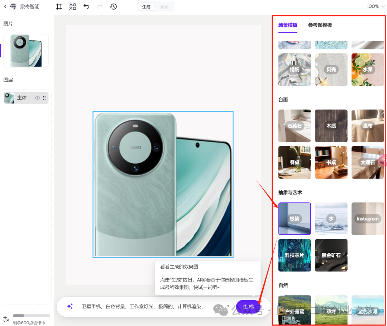Open the history clock icon
The image size is (387, 326).
(113, 6)
